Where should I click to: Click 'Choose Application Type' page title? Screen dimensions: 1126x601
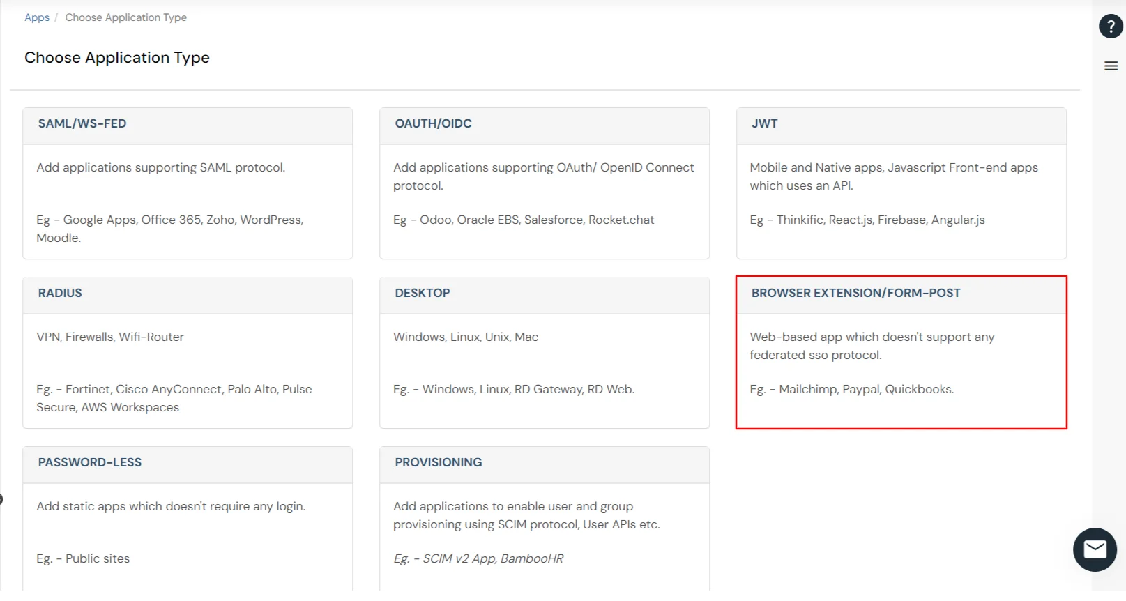117,58
